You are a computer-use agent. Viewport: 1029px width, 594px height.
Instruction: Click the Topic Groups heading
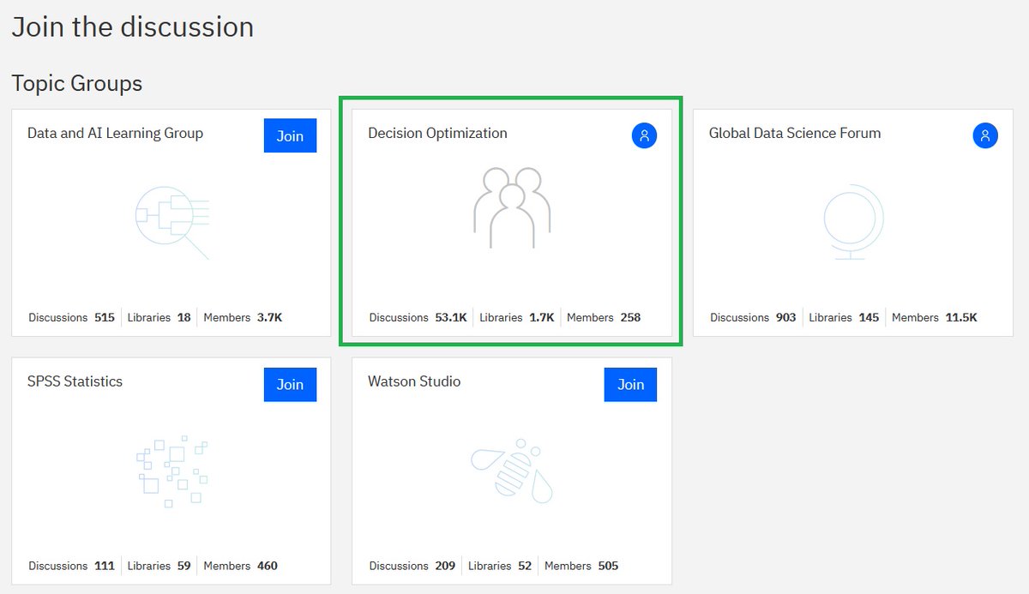[x=77, y=83]
